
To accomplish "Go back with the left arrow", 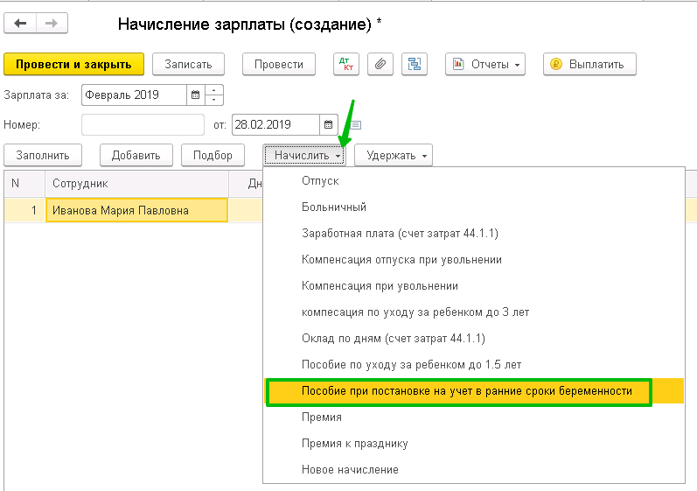I will [20, 24].
